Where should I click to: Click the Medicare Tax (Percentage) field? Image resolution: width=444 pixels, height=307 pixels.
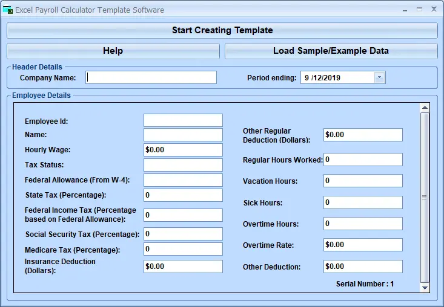[x=183, y=249]
